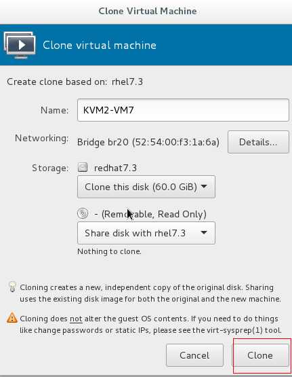Click the arrow on the Clone this disk combo

coord(204,186)
